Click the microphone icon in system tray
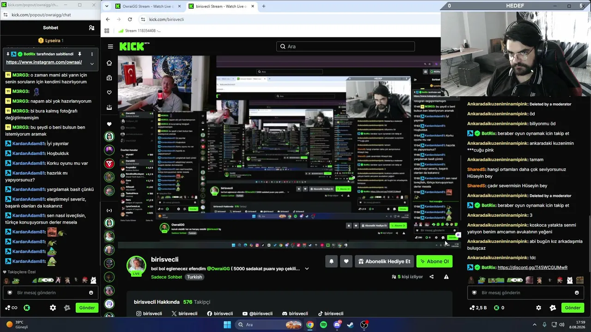Screen dimensions: 591x332 click(x=545, y=325)
